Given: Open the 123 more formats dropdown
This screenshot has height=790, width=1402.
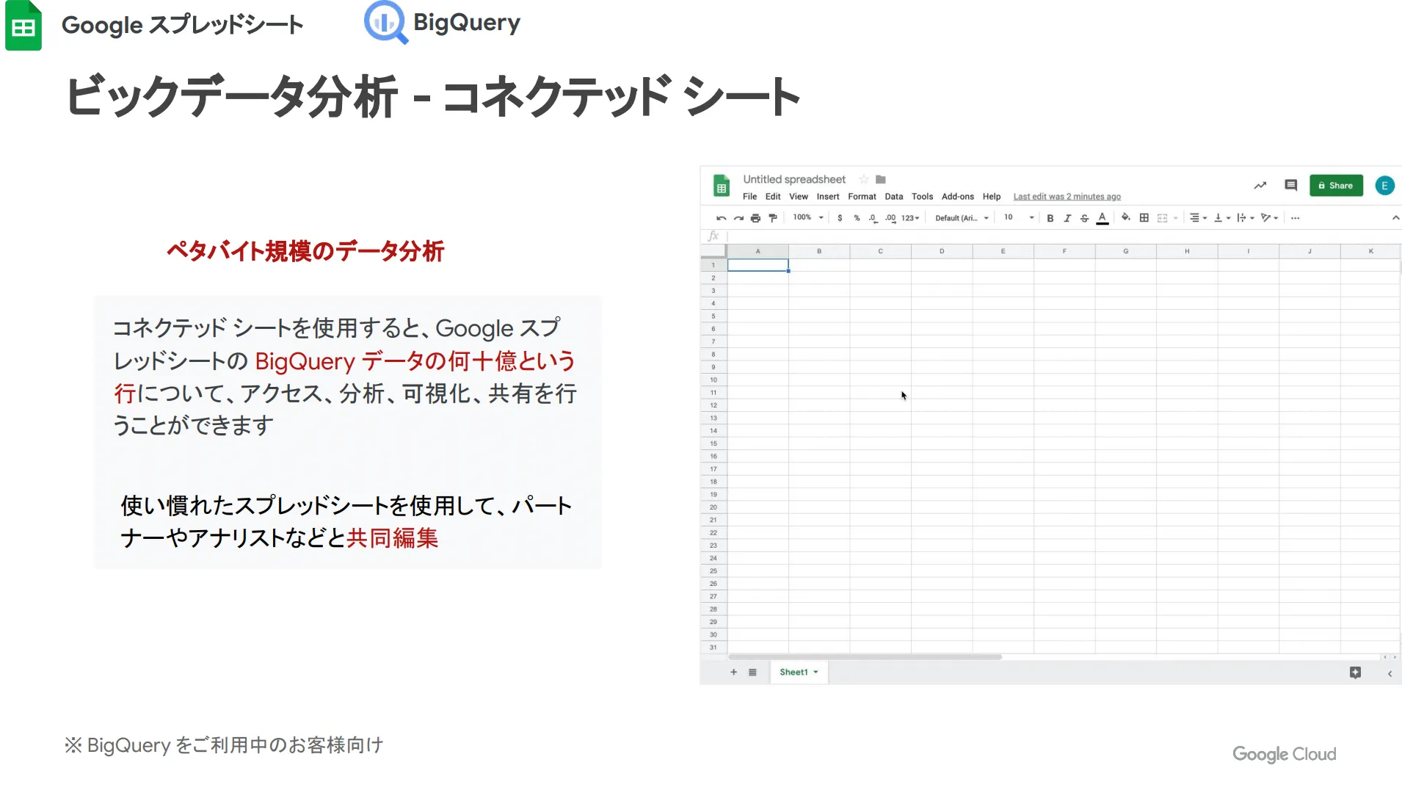Looking at the screenshot, I should [910, 218].
